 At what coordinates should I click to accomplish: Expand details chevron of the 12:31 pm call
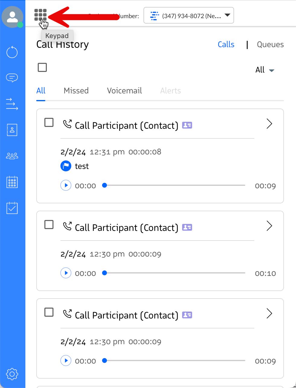coord(269,124)
